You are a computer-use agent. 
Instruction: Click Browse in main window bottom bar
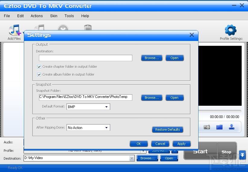coord(147,158)
